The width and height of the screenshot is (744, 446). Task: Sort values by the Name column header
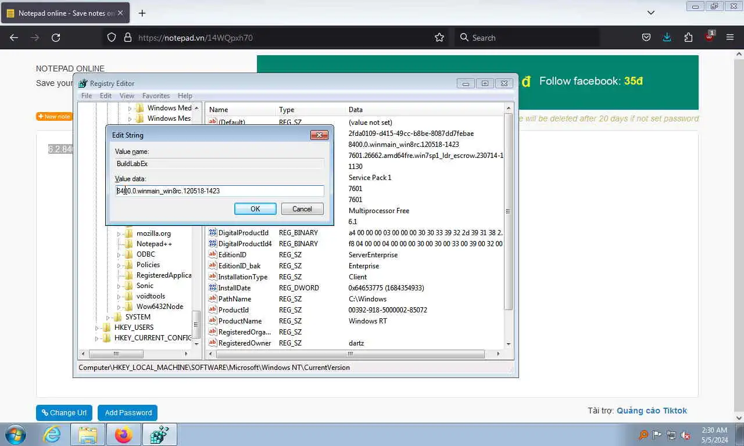pos(241,109)
